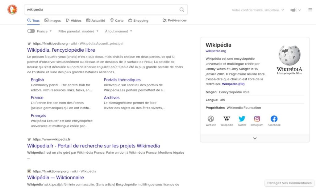Click the Wikipédia globe logo image
Image resolution: width=316 pixels, height=188 pixels.
pos(289,60)
